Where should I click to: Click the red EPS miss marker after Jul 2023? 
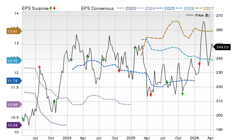(x=39, y=67)
